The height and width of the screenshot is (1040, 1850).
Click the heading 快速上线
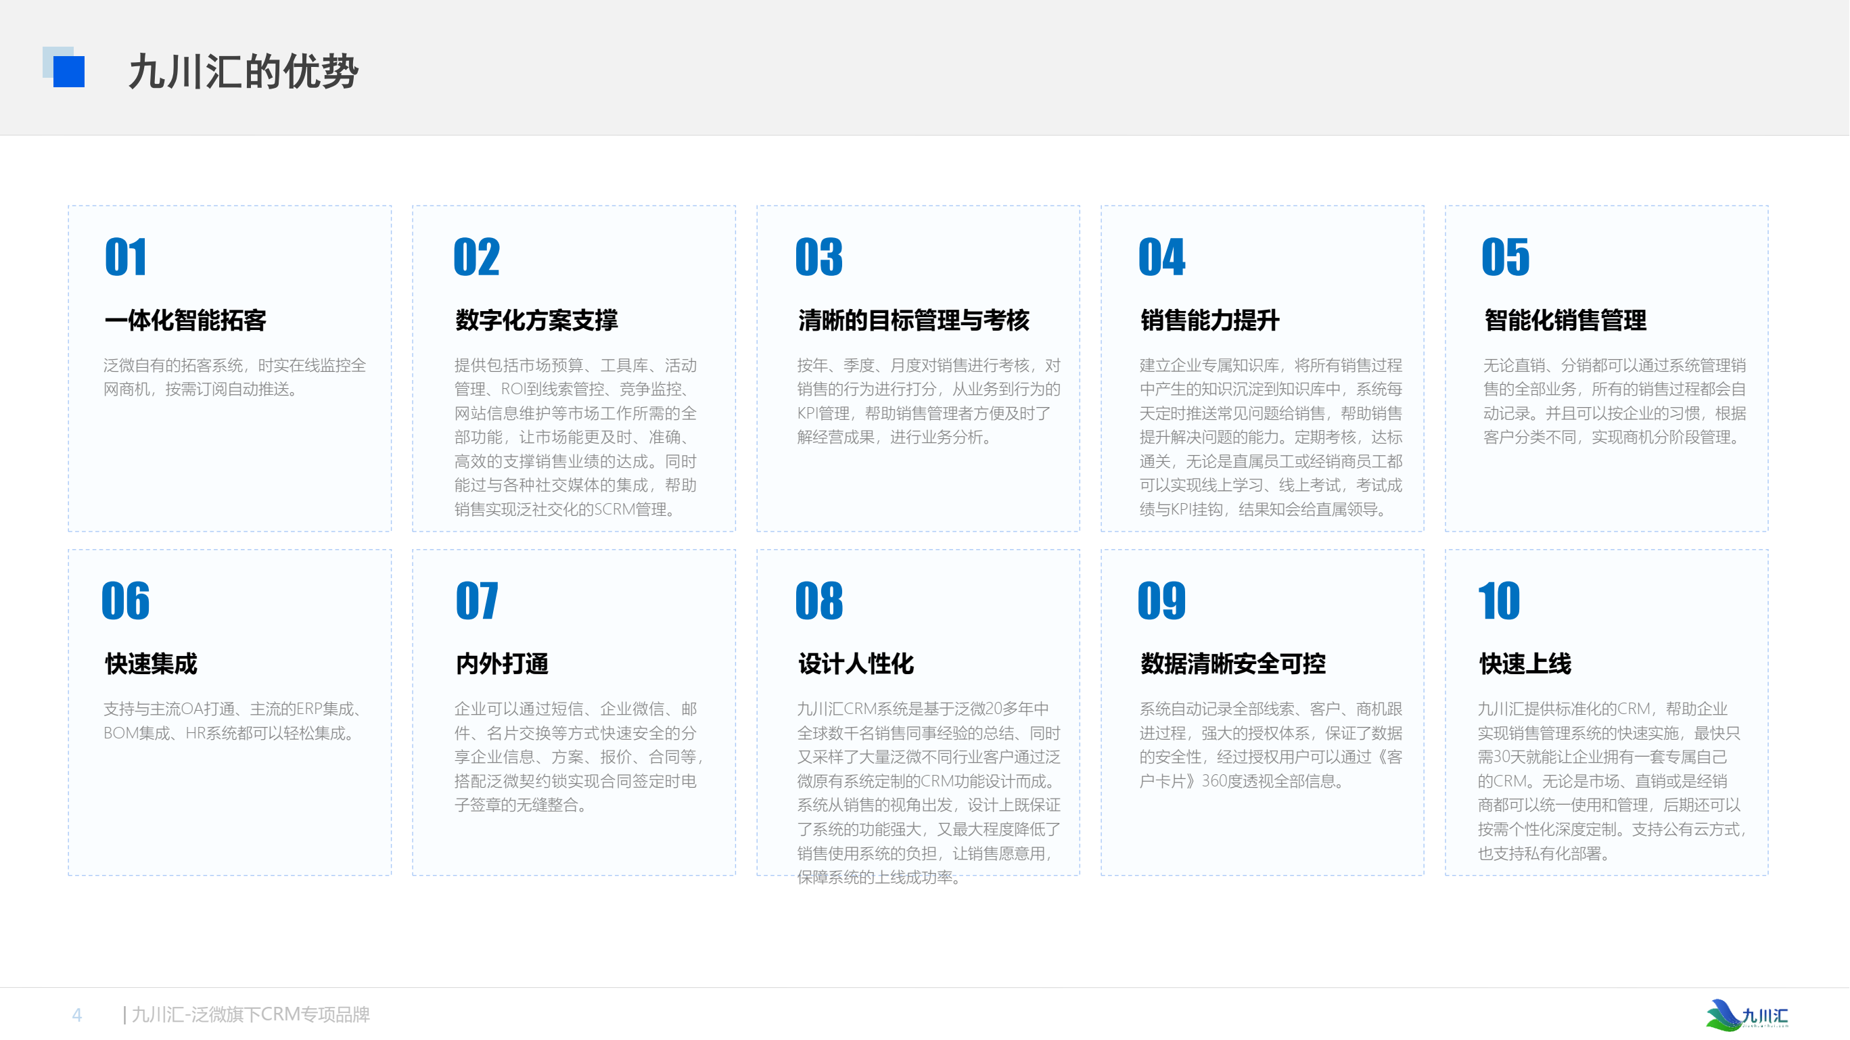pyautogui.click(x=1525, y=664)
